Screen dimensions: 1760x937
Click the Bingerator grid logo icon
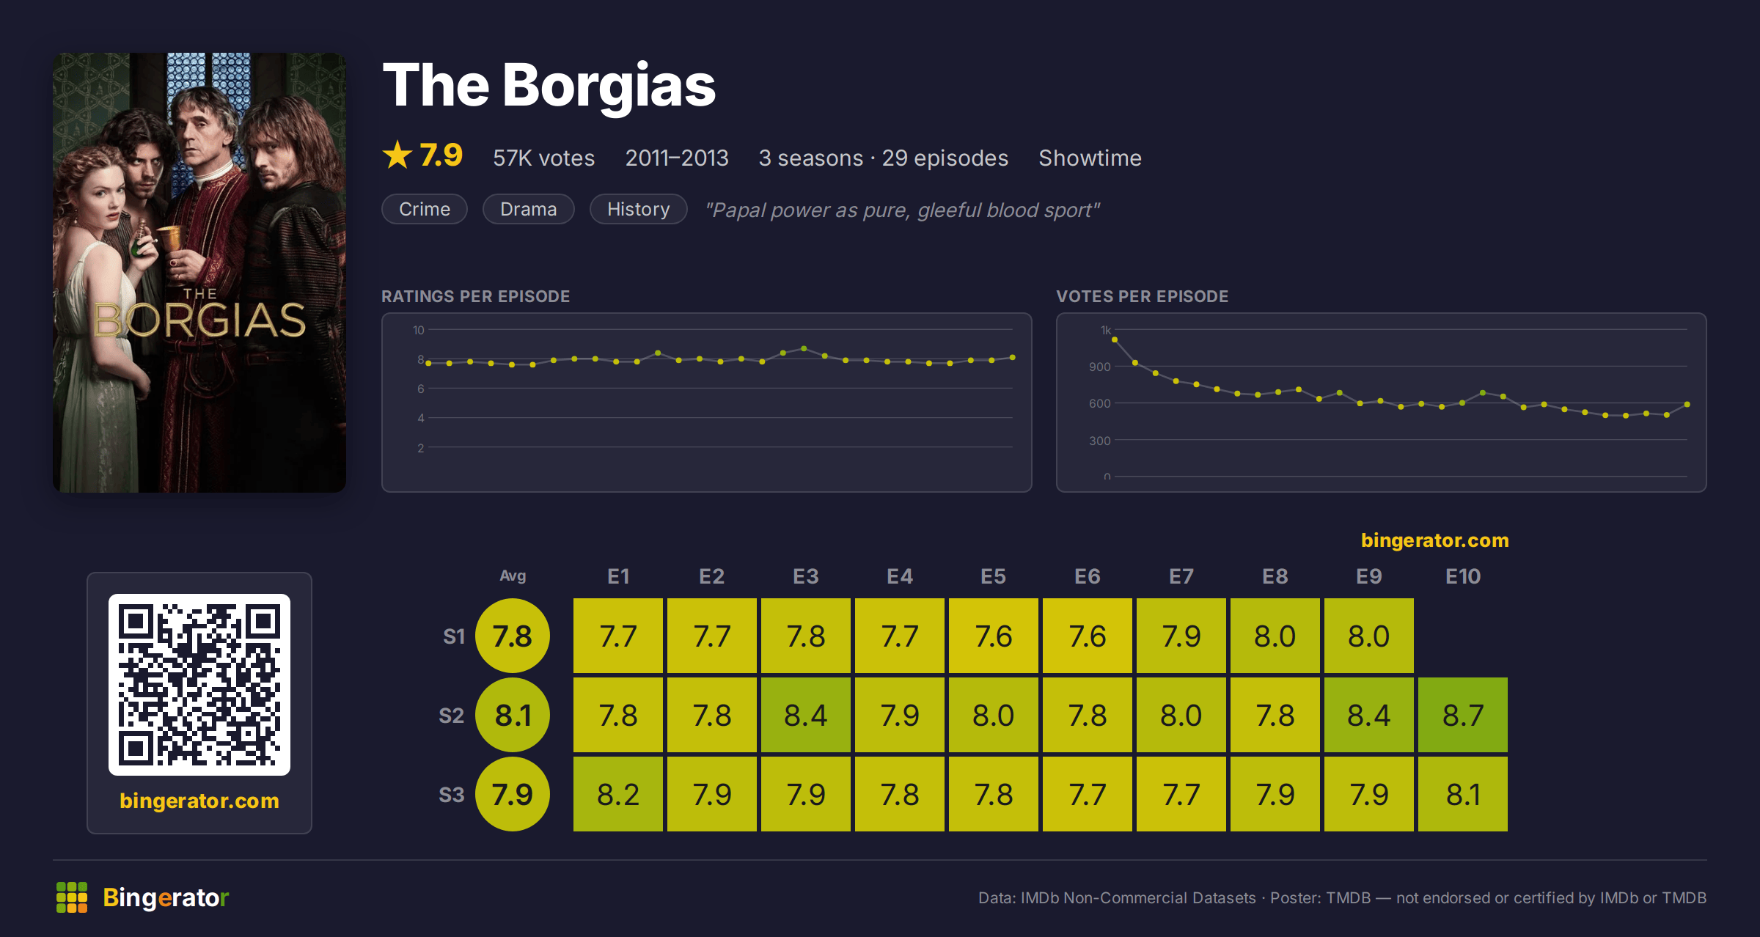(72, 897)
